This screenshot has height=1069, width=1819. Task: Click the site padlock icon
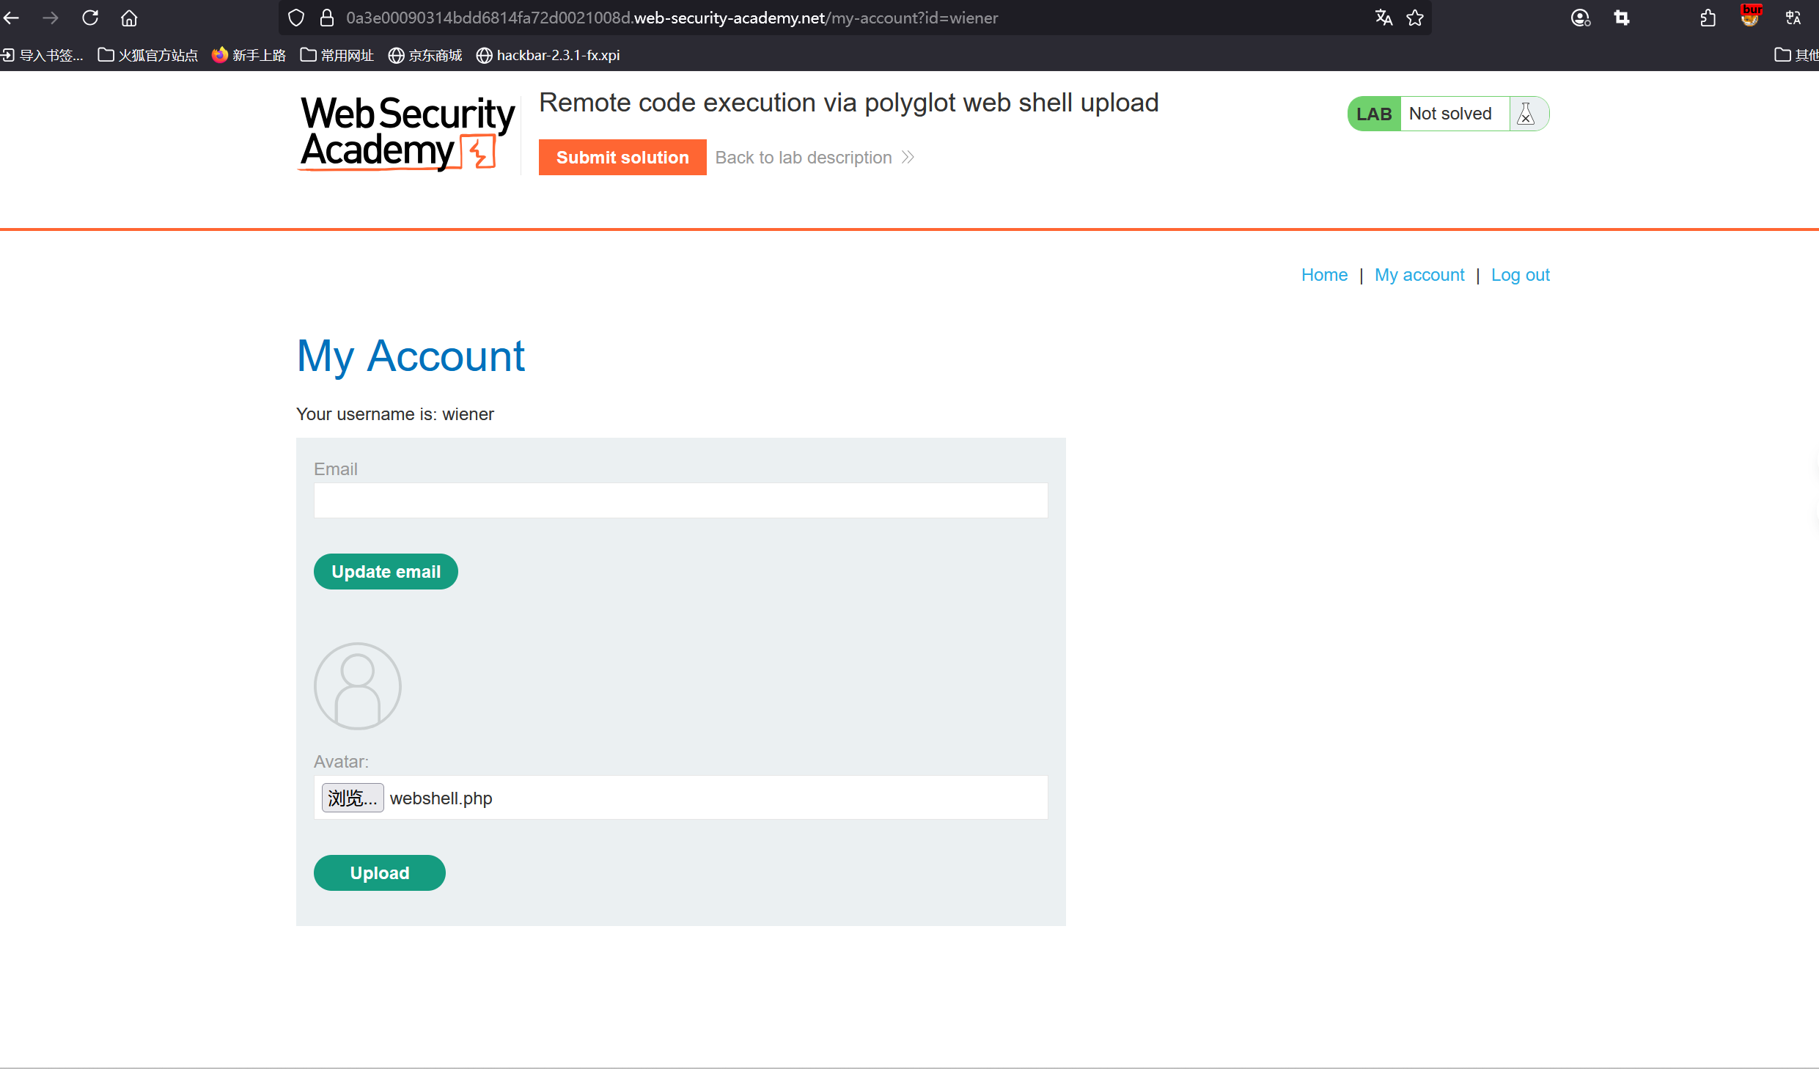tap(327, 18)
